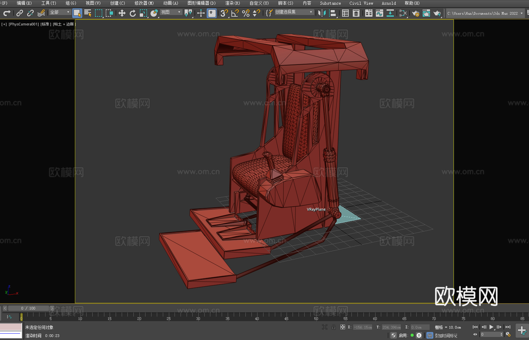529x340 pixels.
Task: Click Bind to Space Warp icon
Action: (41, 13)
